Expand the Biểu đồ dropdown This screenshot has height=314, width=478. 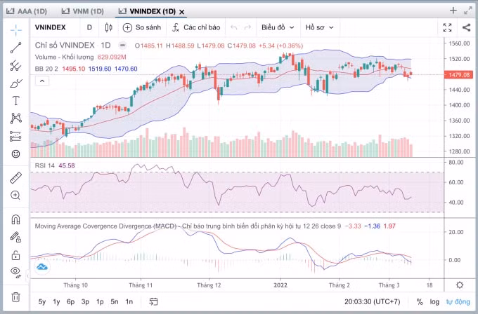click(x=278, y=27)
